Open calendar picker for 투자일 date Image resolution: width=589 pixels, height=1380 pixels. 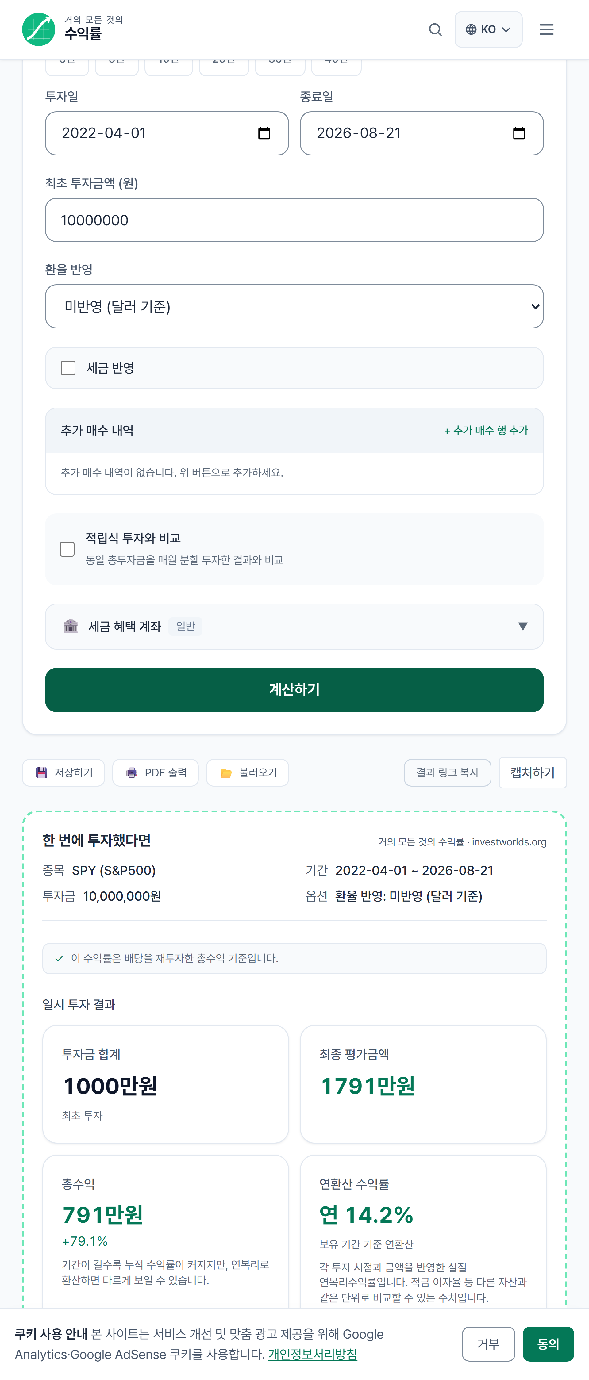(x=264, y=133)
